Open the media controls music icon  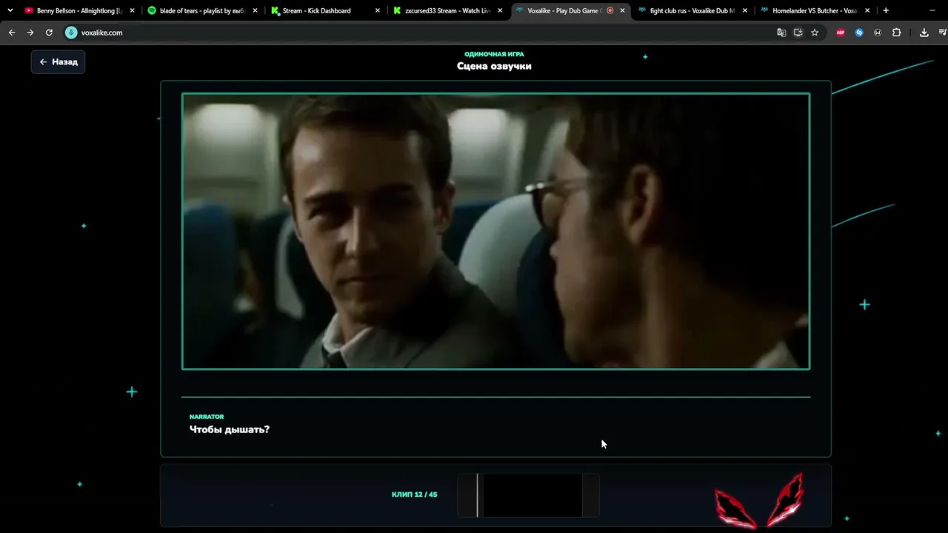pyautogui.click(x=943, y=33)
